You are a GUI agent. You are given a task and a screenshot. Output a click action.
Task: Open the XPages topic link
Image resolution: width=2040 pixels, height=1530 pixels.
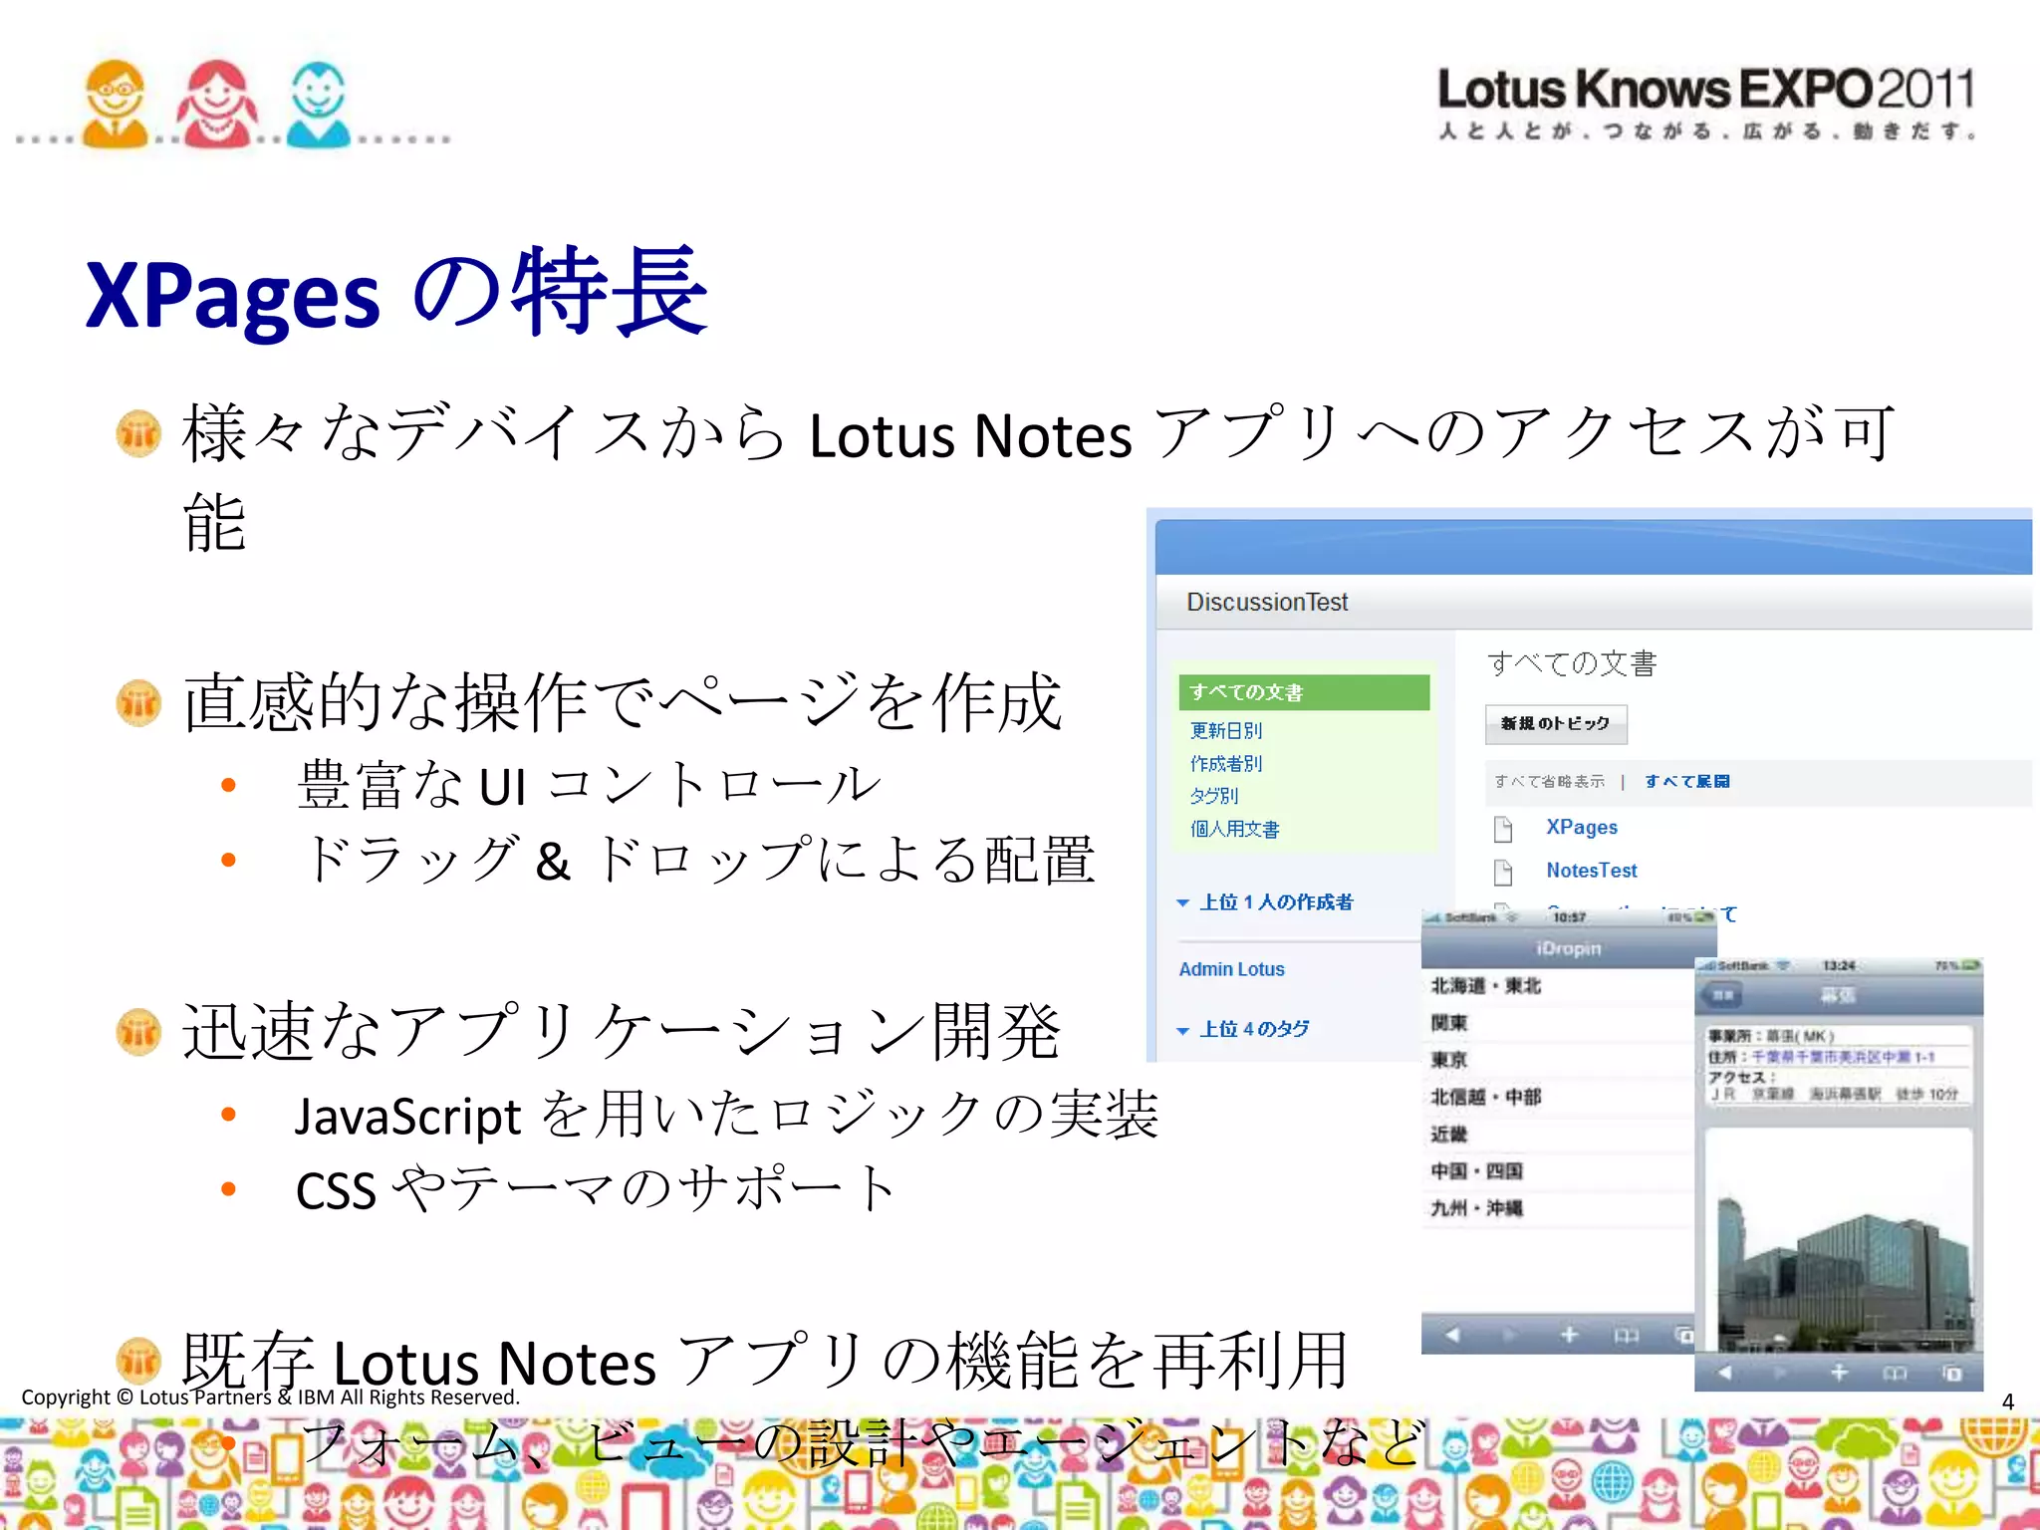tap(1582, 828)
